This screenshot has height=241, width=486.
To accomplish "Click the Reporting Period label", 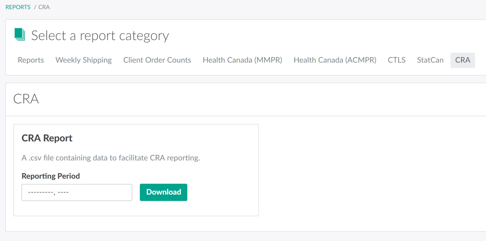I will click(x=51, y=176).
